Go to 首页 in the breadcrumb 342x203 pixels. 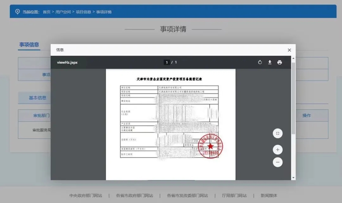click(x=47, y=12)
